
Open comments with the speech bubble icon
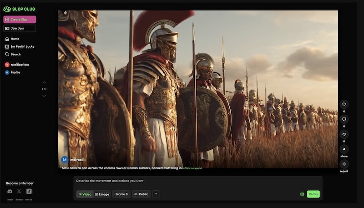click(344, 119)
